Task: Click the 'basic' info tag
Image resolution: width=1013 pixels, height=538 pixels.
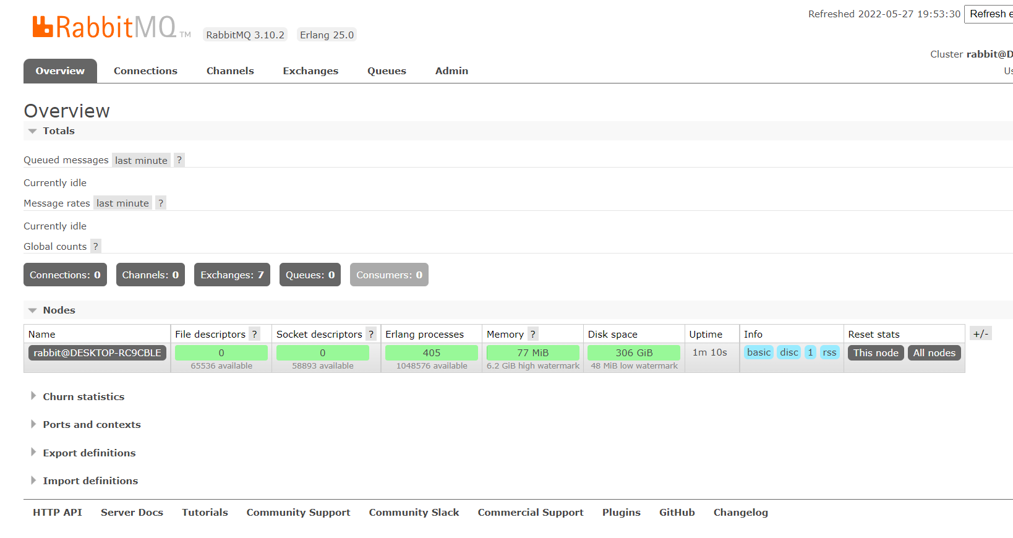Action: pyautogui.click(x=759, y=352)
